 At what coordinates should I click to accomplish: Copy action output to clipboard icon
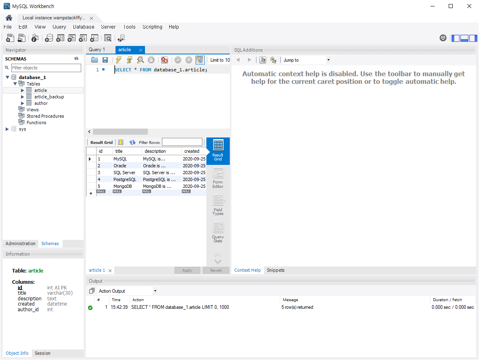[x=92, y=291]
